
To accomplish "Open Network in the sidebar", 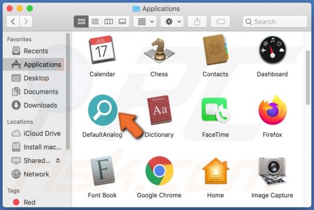I will tap(34, 174).
